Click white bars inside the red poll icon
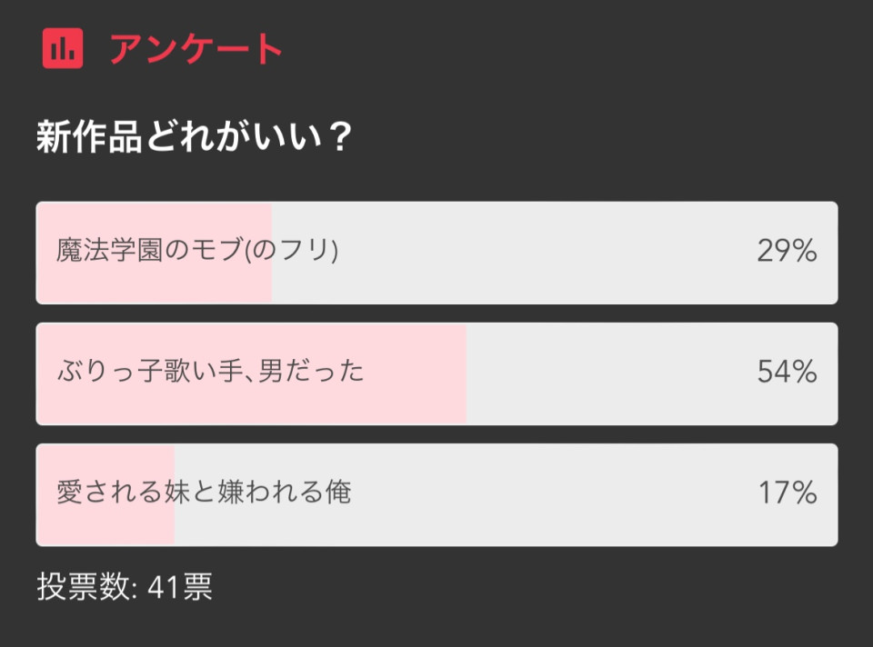The width and height of the screenshot is (873, 647). (x=63, y=49)
